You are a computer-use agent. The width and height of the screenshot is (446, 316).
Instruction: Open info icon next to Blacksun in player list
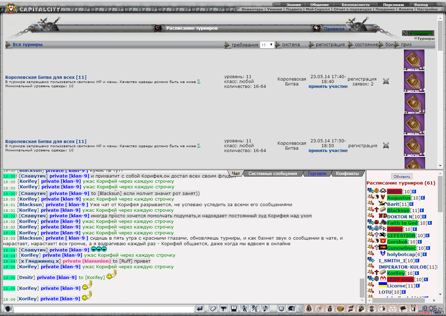point(421,210)
